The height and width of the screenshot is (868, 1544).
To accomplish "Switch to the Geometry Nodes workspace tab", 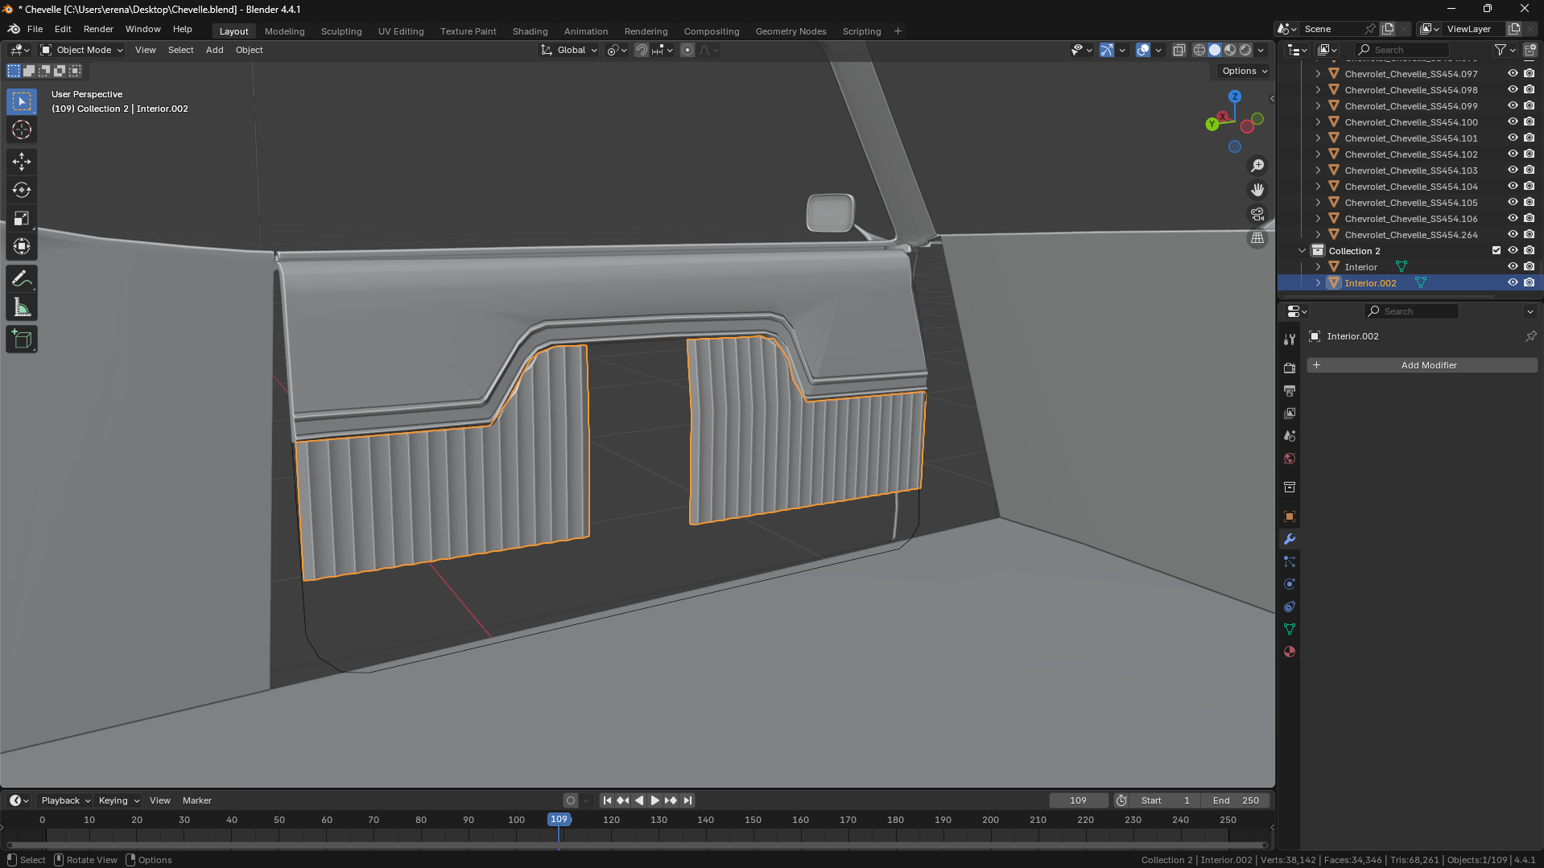I will (x=791, y=31).
